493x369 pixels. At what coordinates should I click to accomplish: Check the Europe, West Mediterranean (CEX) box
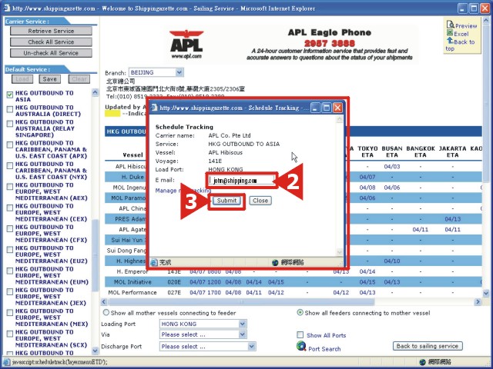coord(10,208)
